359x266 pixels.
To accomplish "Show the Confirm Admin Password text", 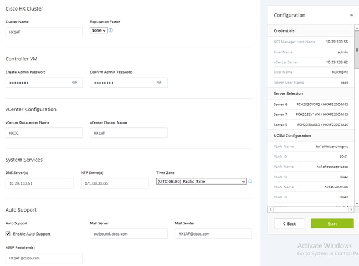I will pos(159,83).
